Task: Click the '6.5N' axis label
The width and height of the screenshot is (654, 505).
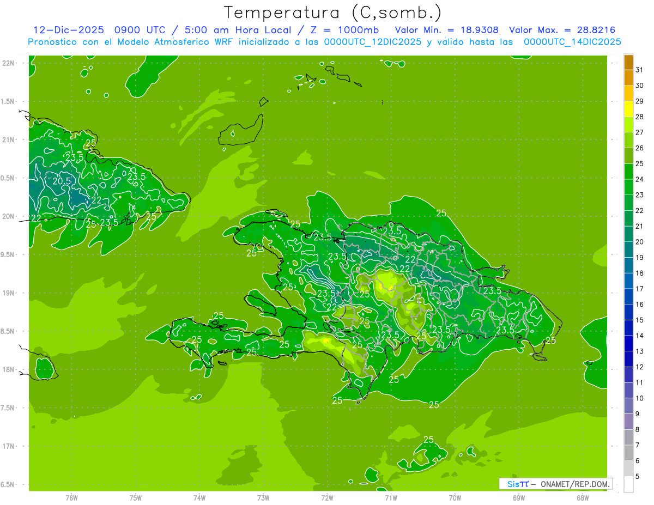Action: 8,485
